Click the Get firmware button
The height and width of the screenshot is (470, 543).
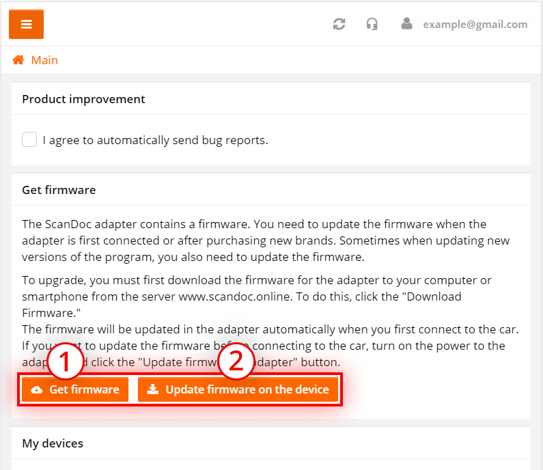pos(75,389)
